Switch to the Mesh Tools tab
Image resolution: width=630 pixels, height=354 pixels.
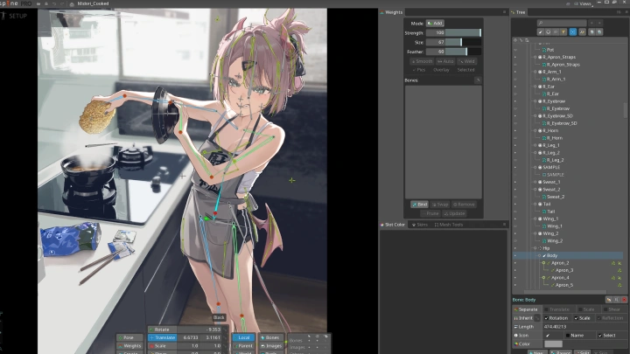point(448,225)
